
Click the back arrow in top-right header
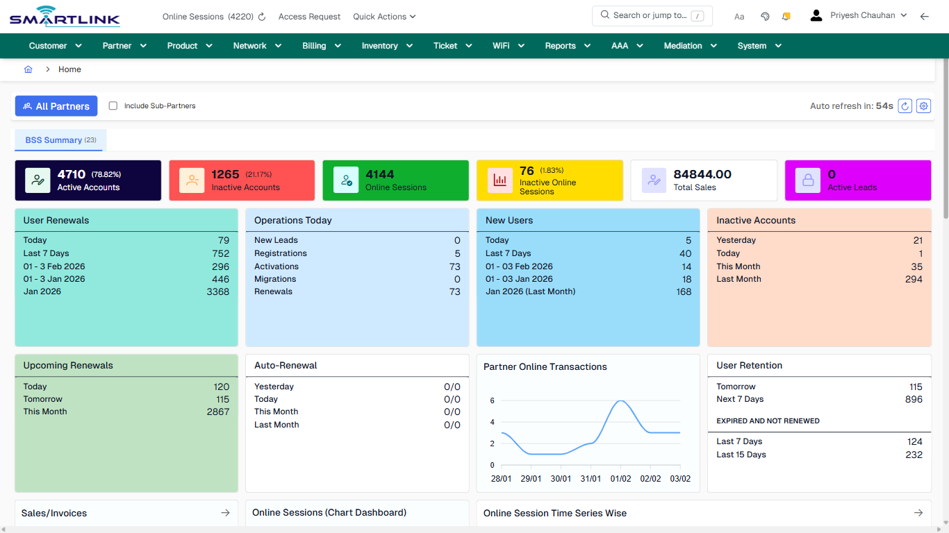pos(924,17)
